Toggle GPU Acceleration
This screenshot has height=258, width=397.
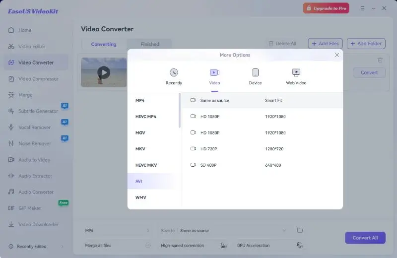pos(300,245)
